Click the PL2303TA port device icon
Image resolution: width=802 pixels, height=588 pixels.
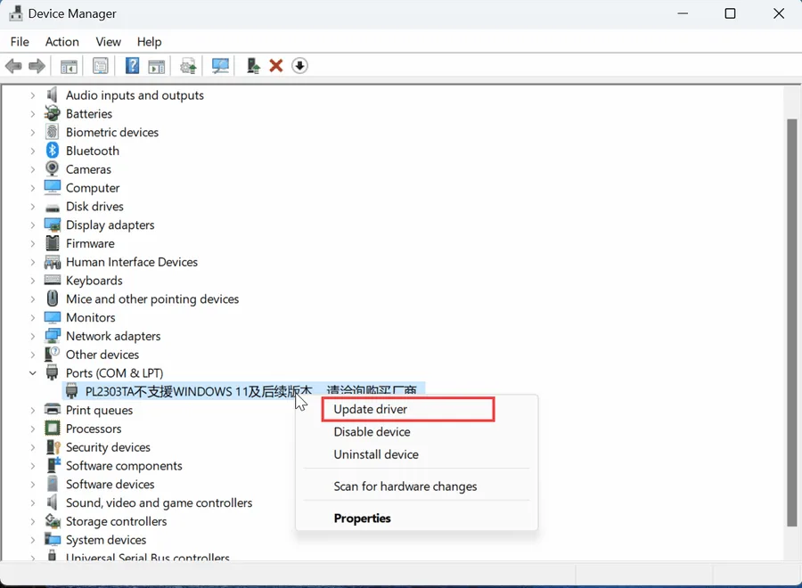pos(71,391)
